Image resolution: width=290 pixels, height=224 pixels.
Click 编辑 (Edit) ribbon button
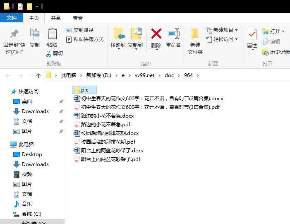coord(271,42)
